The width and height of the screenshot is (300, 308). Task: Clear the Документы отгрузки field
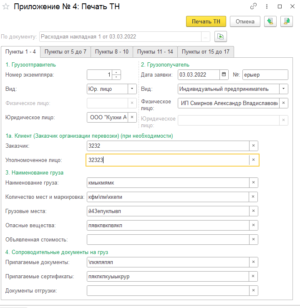coord(254,290)
